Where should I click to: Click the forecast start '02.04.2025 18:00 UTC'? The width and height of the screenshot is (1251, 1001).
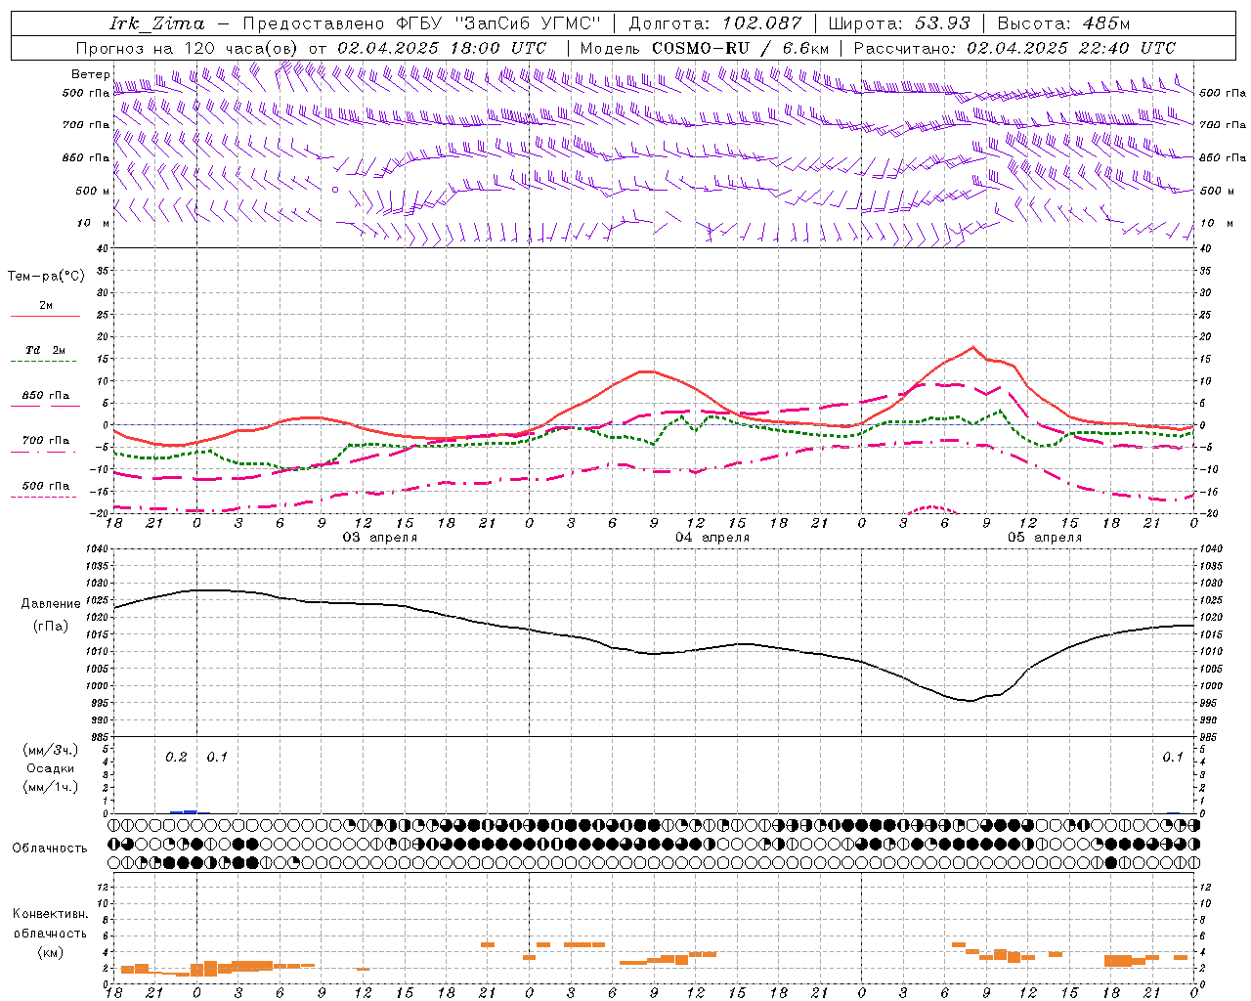click(x=442, y=48)
